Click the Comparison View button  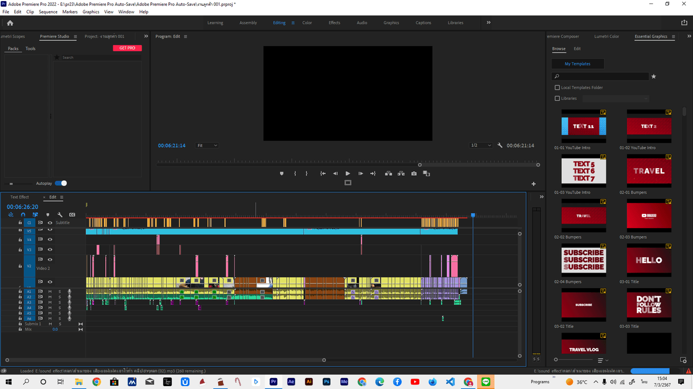point(427,173)
